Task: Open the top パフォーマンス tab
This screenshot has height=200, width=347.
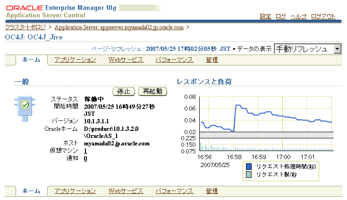Action: [x=174, y=60]
